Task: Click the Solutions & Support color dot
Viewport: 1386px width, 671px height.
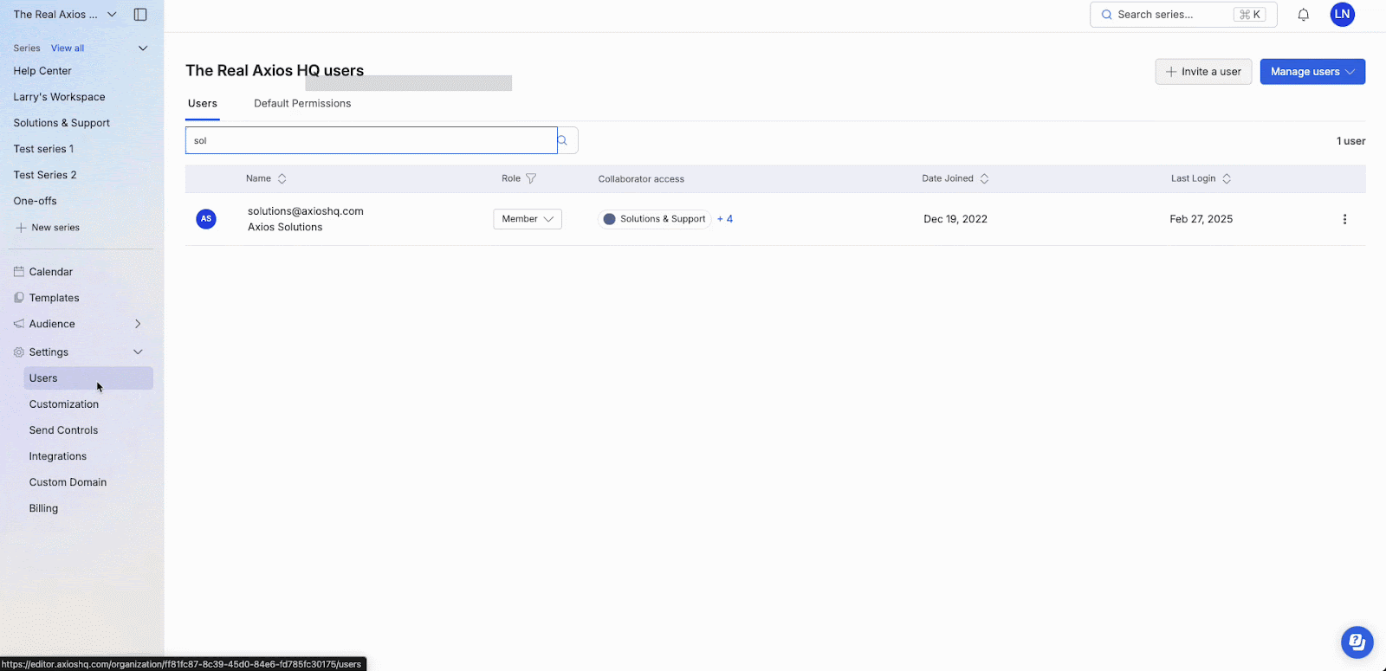Action: point(609,219)
